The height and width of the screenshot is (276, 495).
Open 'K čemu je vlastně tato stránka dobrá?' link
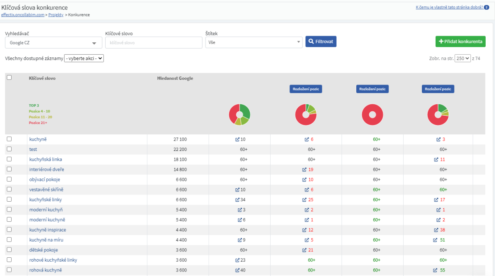point(449,7)
